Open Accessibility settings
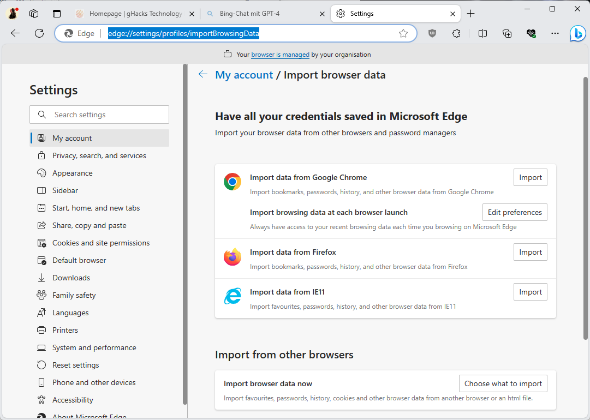Viewport: 590px width, 420px height. pos(99,400)
